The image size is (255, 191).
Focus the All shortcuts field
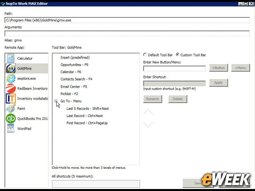pos(96,184)
